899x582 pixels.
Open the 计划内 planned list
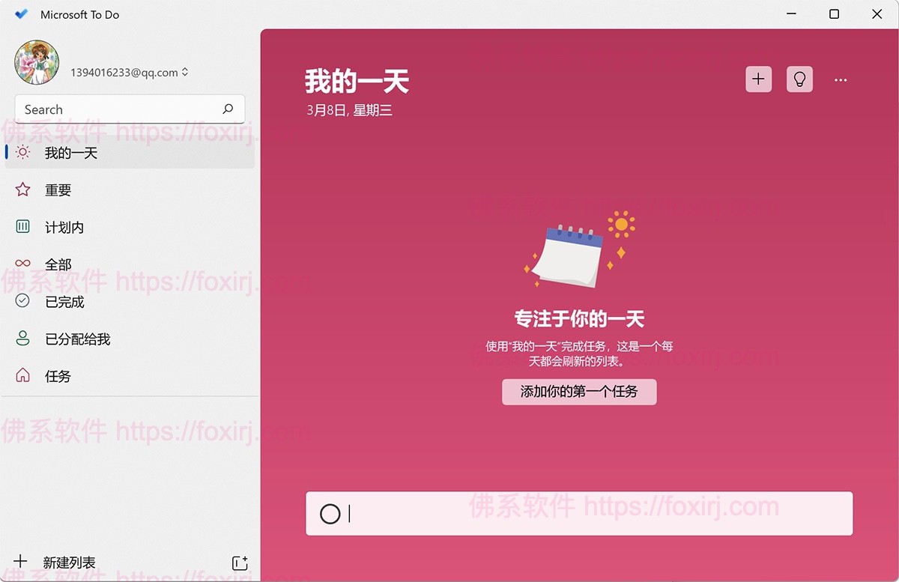[64, 227]
